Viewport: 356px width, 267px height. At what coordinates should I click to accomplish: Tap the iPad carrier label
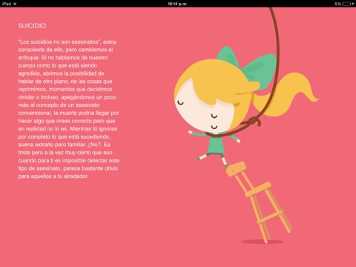[6, 4]
